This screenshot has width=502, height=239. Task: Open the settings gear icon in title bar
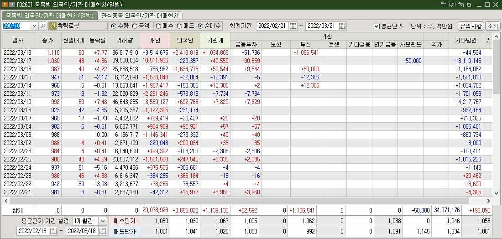[x=469, y=5]
